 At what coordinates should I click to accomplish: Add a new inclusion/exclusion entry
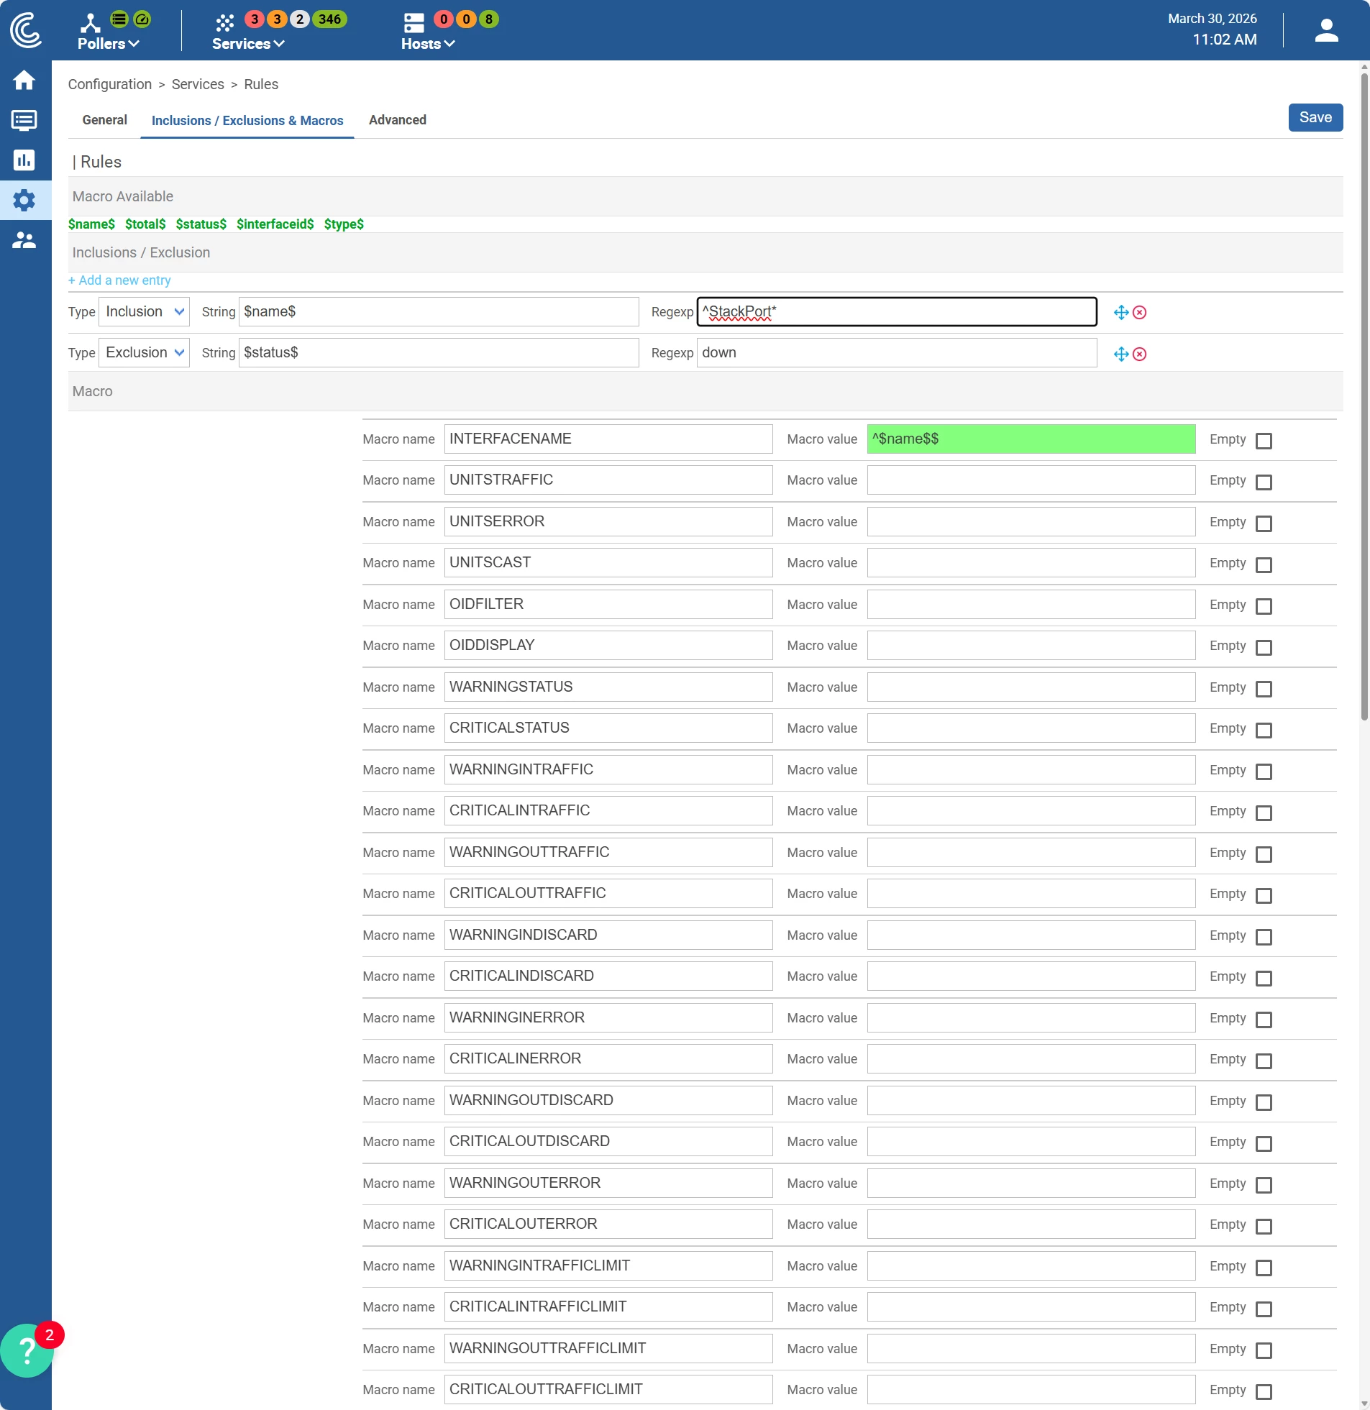coord(119,280)
